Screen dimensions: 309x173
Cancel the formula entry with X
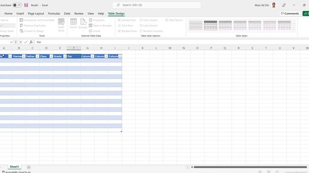[x=20, y=42]
